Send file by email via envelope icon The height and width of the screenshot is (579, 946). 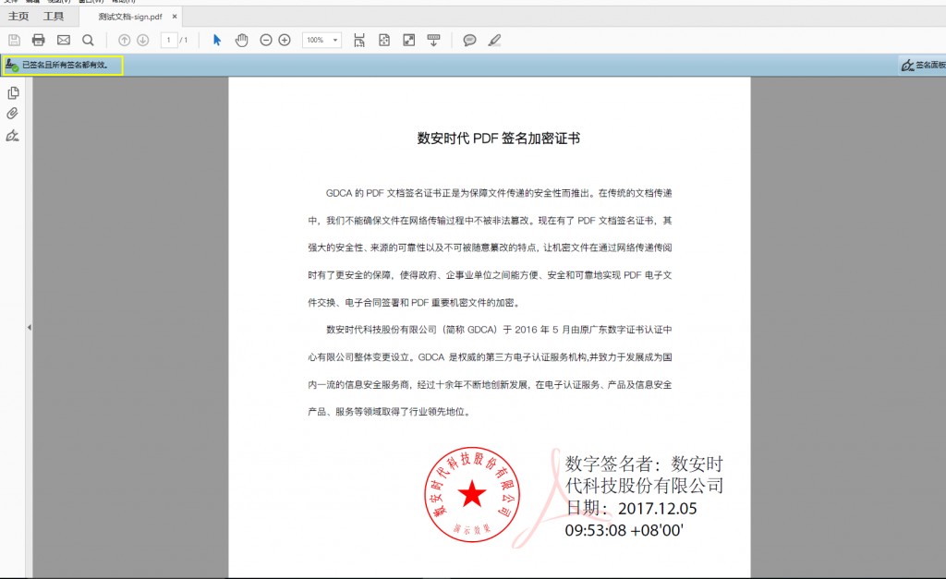pos(64,41)
